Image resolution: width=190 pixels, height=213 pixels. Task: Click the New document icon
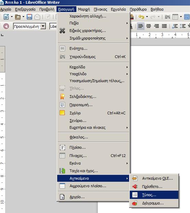[x=6, y=17]
